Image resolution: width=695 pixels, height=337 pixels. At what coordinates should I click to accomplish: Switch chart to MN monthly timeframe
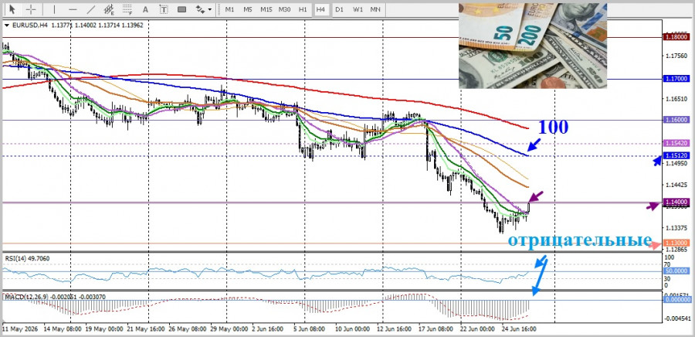click(x=375, y=9)
